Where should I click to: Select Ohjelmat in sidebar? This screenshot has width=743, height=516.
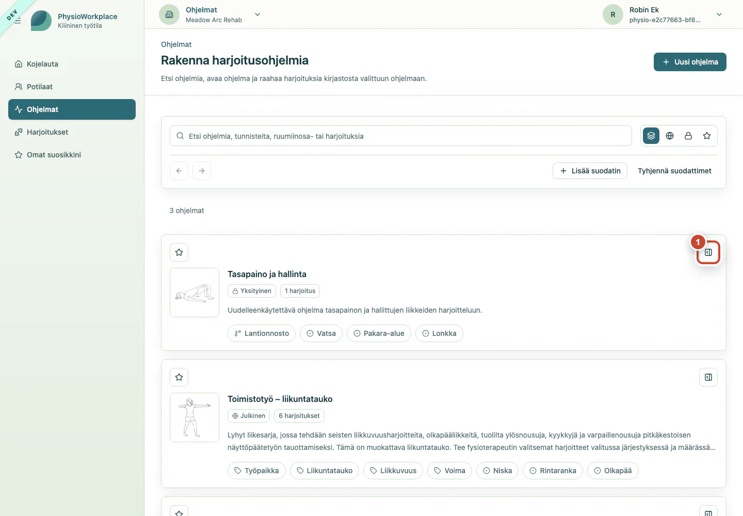[x=72, y=109]
